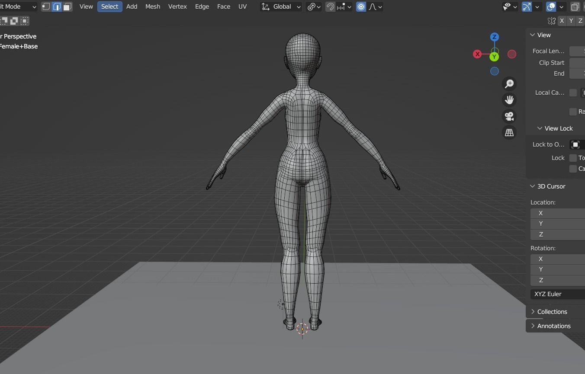Click the Focal Length value field
This screenshot has width=585, height=374.
[x=577, y=51]
